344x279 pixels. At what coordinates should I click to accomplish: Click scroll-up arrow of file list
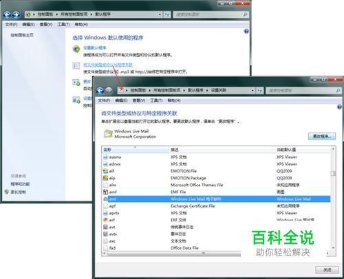[333, 149]
